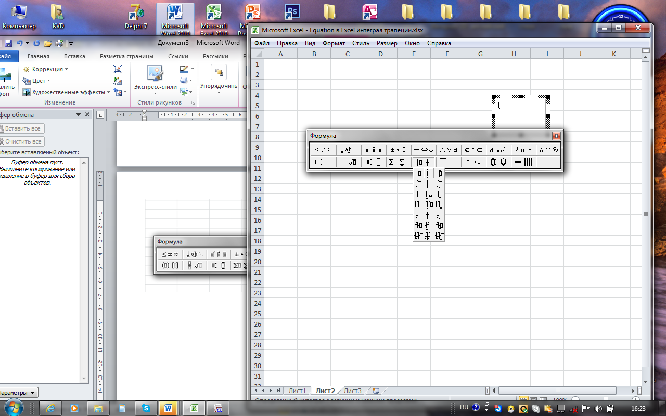This screenshot has height=416, width=666.
Task: Click Очистить все button in clipboard pane
Action: click(x=22, y=141)
